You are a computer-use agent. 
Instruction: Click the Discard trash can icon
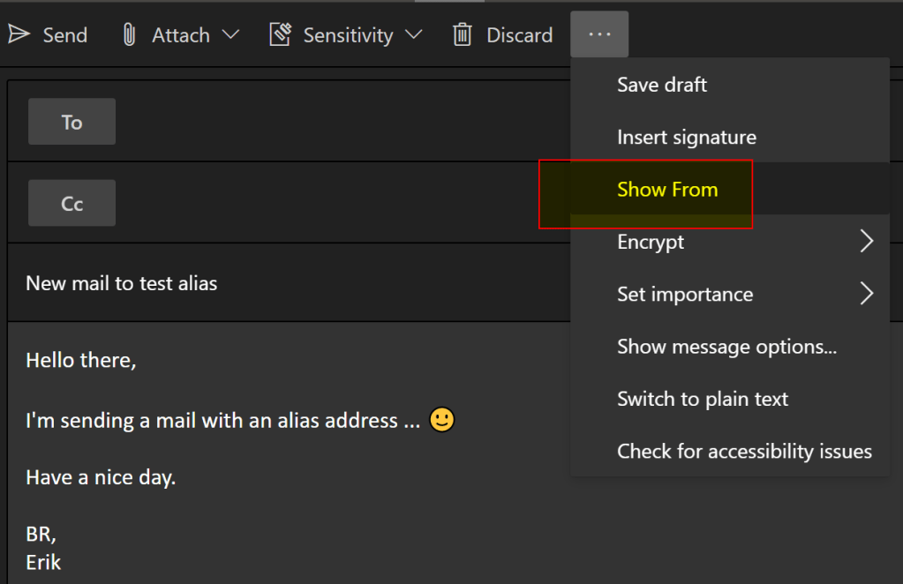(x=463, y=34)
